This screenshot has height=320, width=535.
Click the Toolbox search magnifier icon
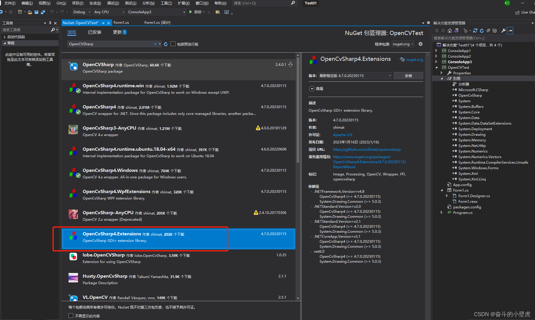tap(53, 30)
